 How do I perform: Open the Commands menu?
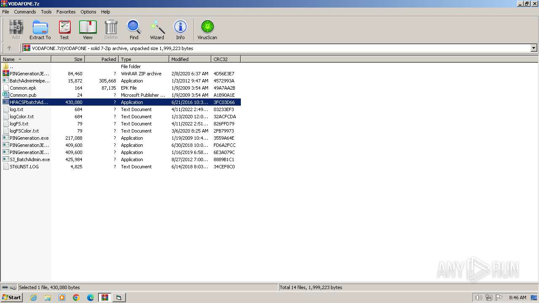coord(25,12)
